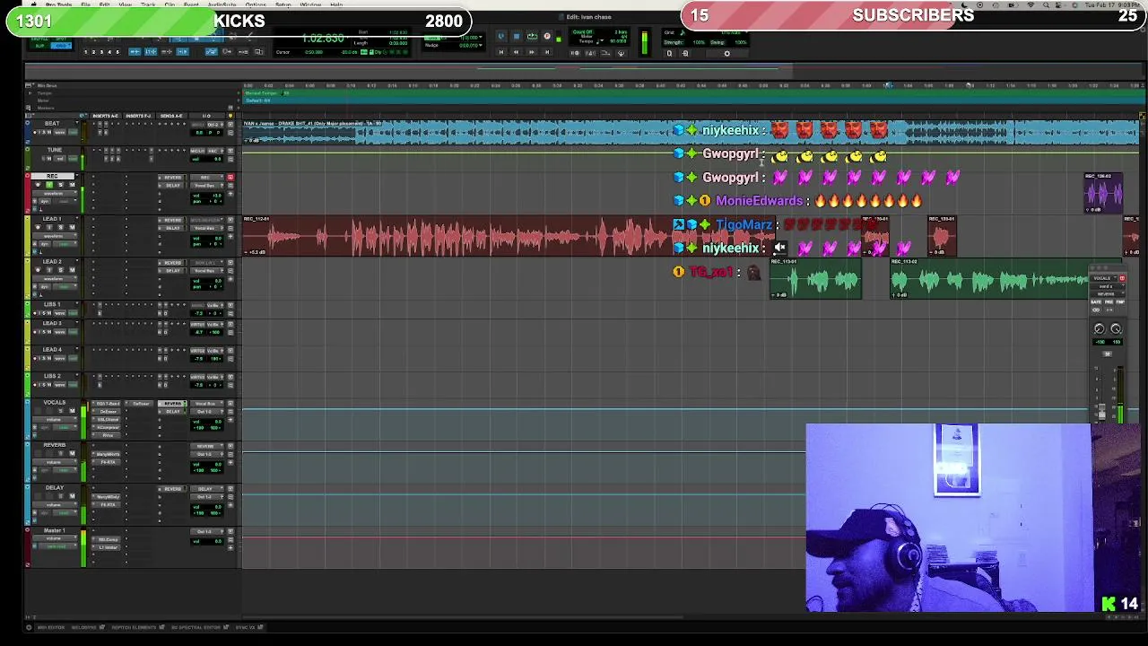The height and width of the screenshot is (646, 1148).
Task: Open the L1 limiter insert on Master 1
Action: click(x=107, y=547)
